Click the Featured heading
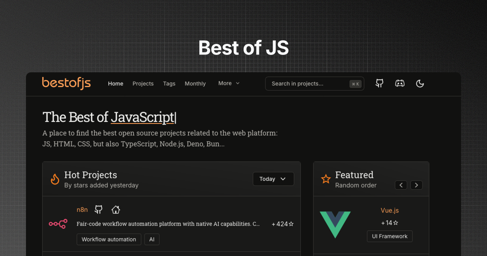 pyautogui.click(x=354, y=175)
